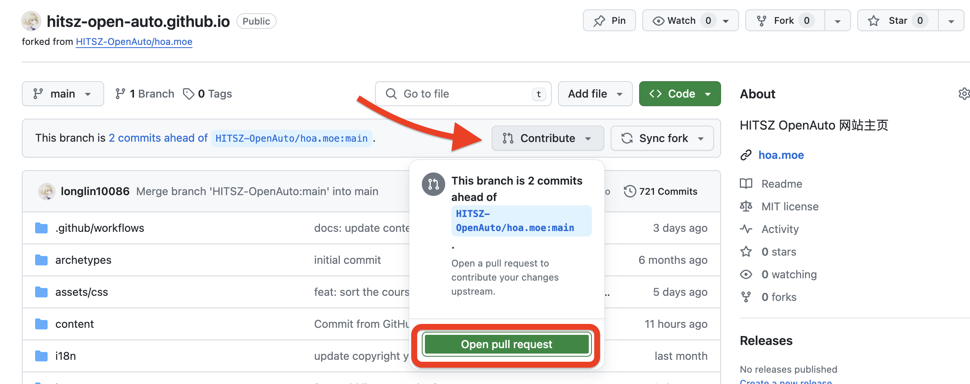Image resolution: width=970 pixels, height=384 pixels.
Task: Open the Add file dropdown
Action: point(595,94)
